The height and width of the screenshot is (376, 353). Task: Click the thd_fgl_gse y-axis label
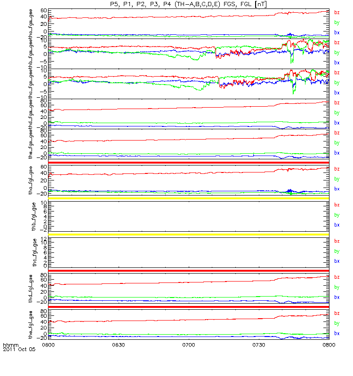tap(31, 289)
